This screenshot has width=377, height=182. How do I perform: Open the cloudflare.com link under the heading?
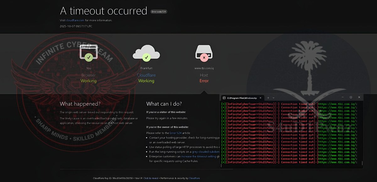[75, 20]
